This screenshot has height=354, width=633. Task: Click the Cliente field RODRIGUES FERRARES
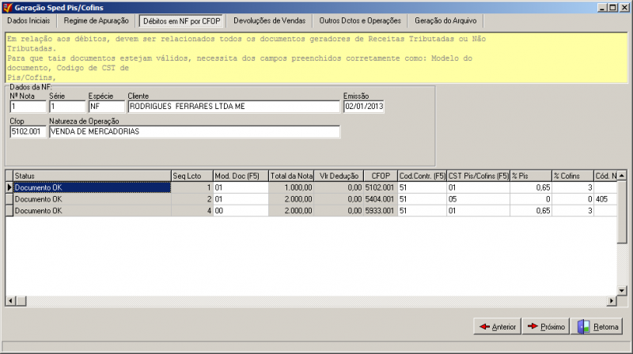[x=233, y=107]
